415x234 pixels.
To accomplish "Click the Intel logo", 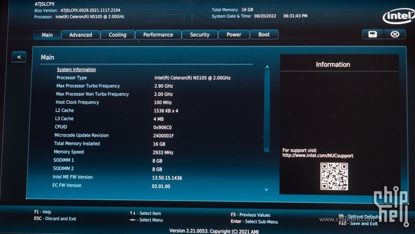I will [x=398, y=17].
